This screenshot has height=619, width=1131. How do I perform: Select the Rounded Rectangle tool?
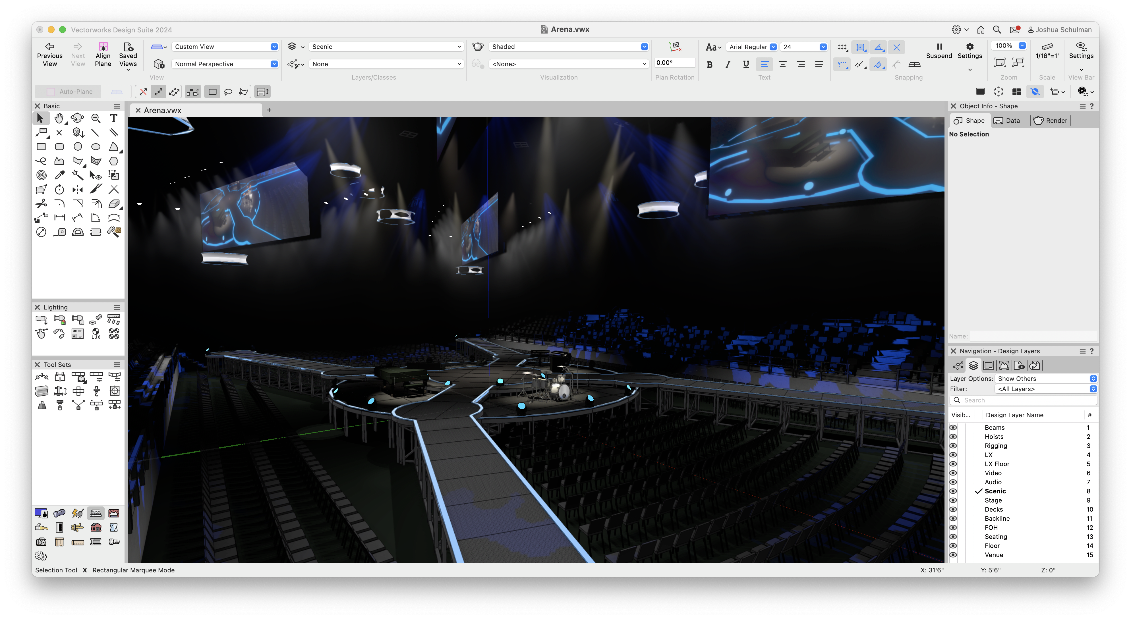(x=59, y=147)
